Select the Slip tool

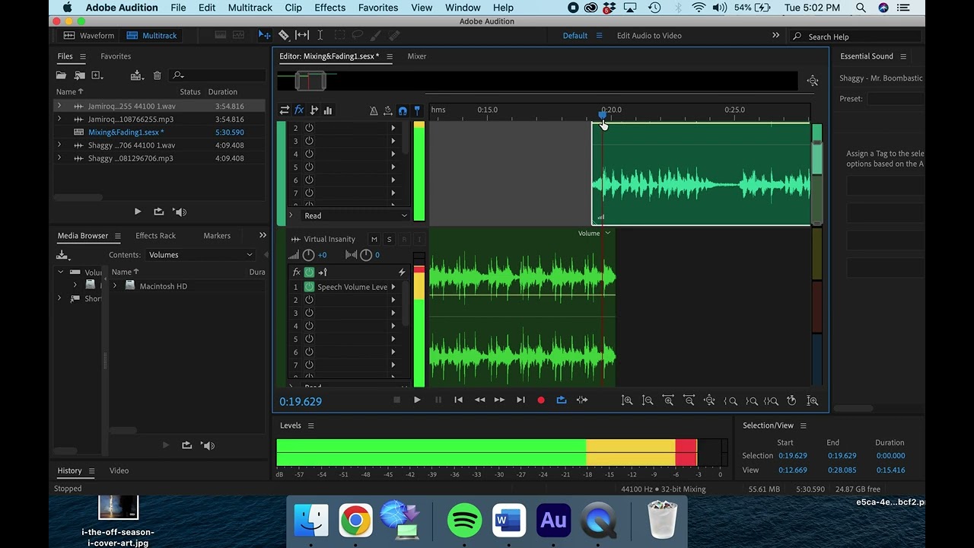click(x=302, y=35)
